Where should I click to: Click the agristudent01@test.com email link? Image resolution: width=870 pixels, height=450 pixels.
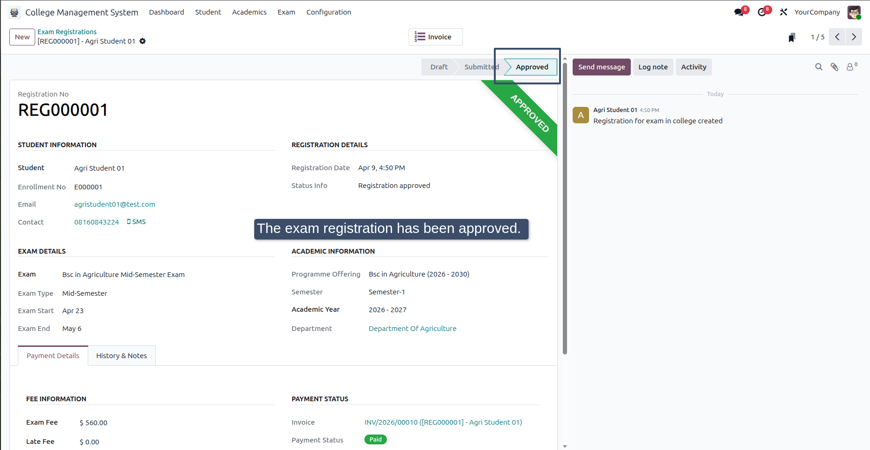114,204
